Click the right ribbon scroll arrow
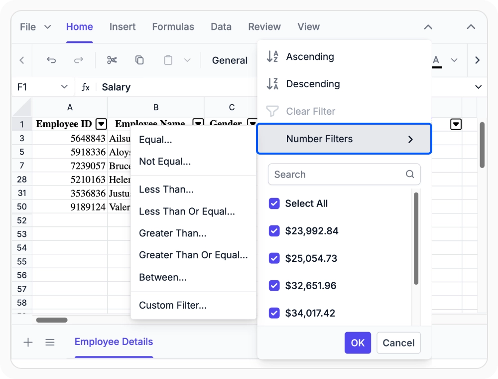The width and height of the screenshot is (498, 379). tap(477, 60)
